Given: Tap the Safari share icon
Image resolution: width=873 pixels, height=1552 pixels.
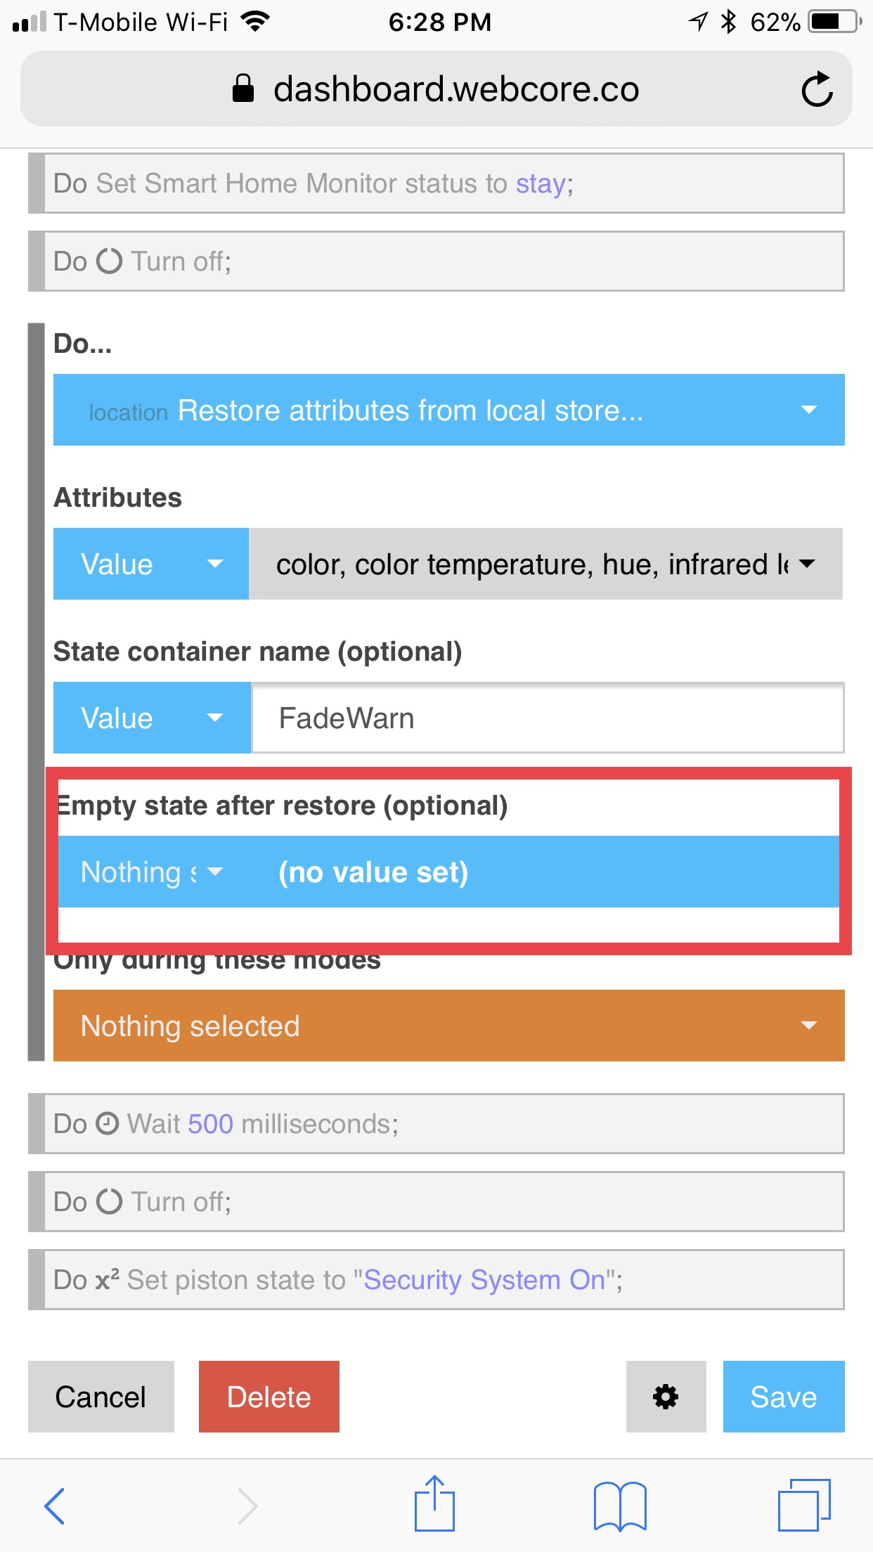Looking at the screenshot, I should point(434,1503).
